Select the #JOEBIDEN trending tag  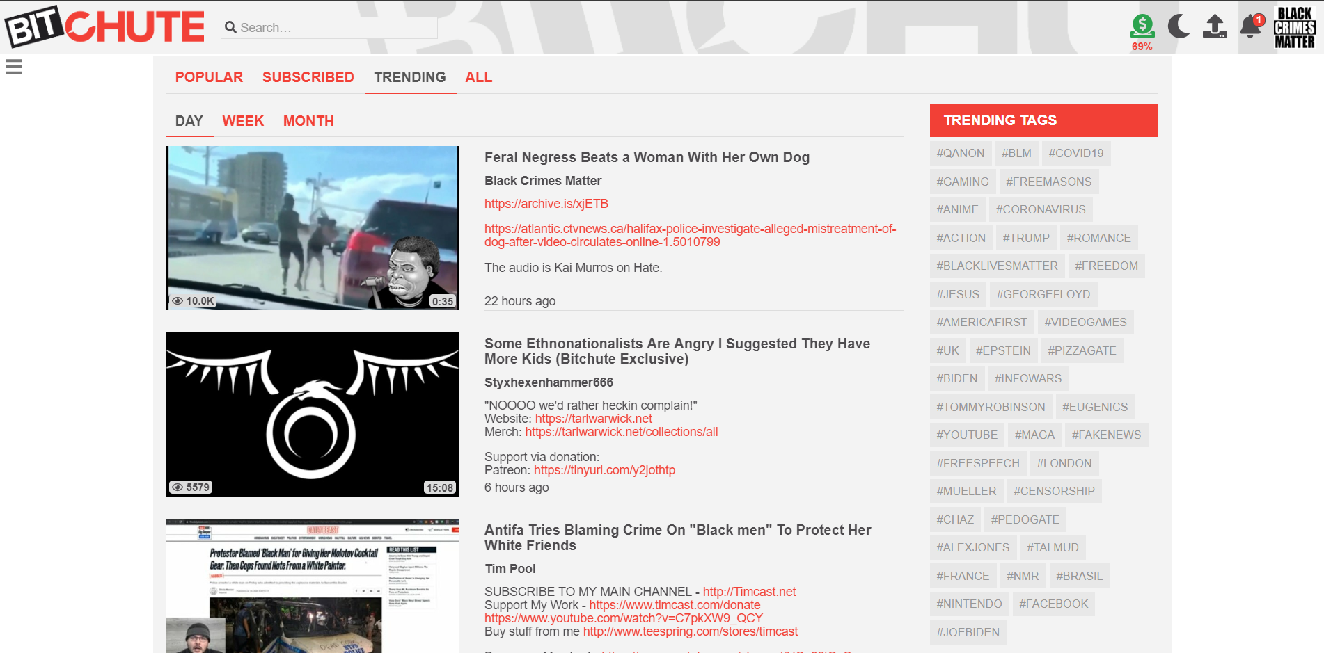click(968, 632)
